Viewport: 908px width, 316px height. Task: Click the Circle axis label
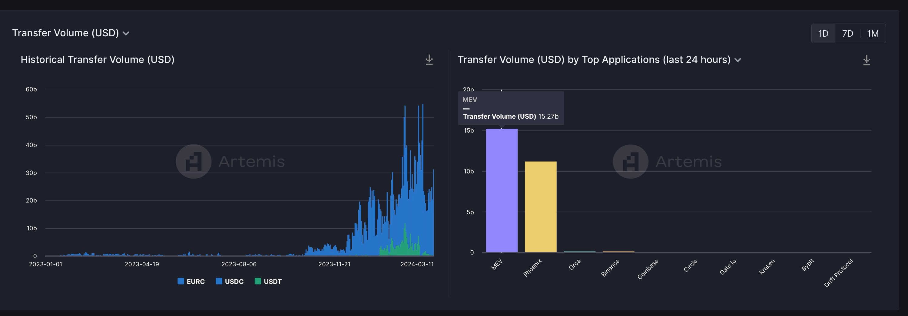(x=690, y=266)
